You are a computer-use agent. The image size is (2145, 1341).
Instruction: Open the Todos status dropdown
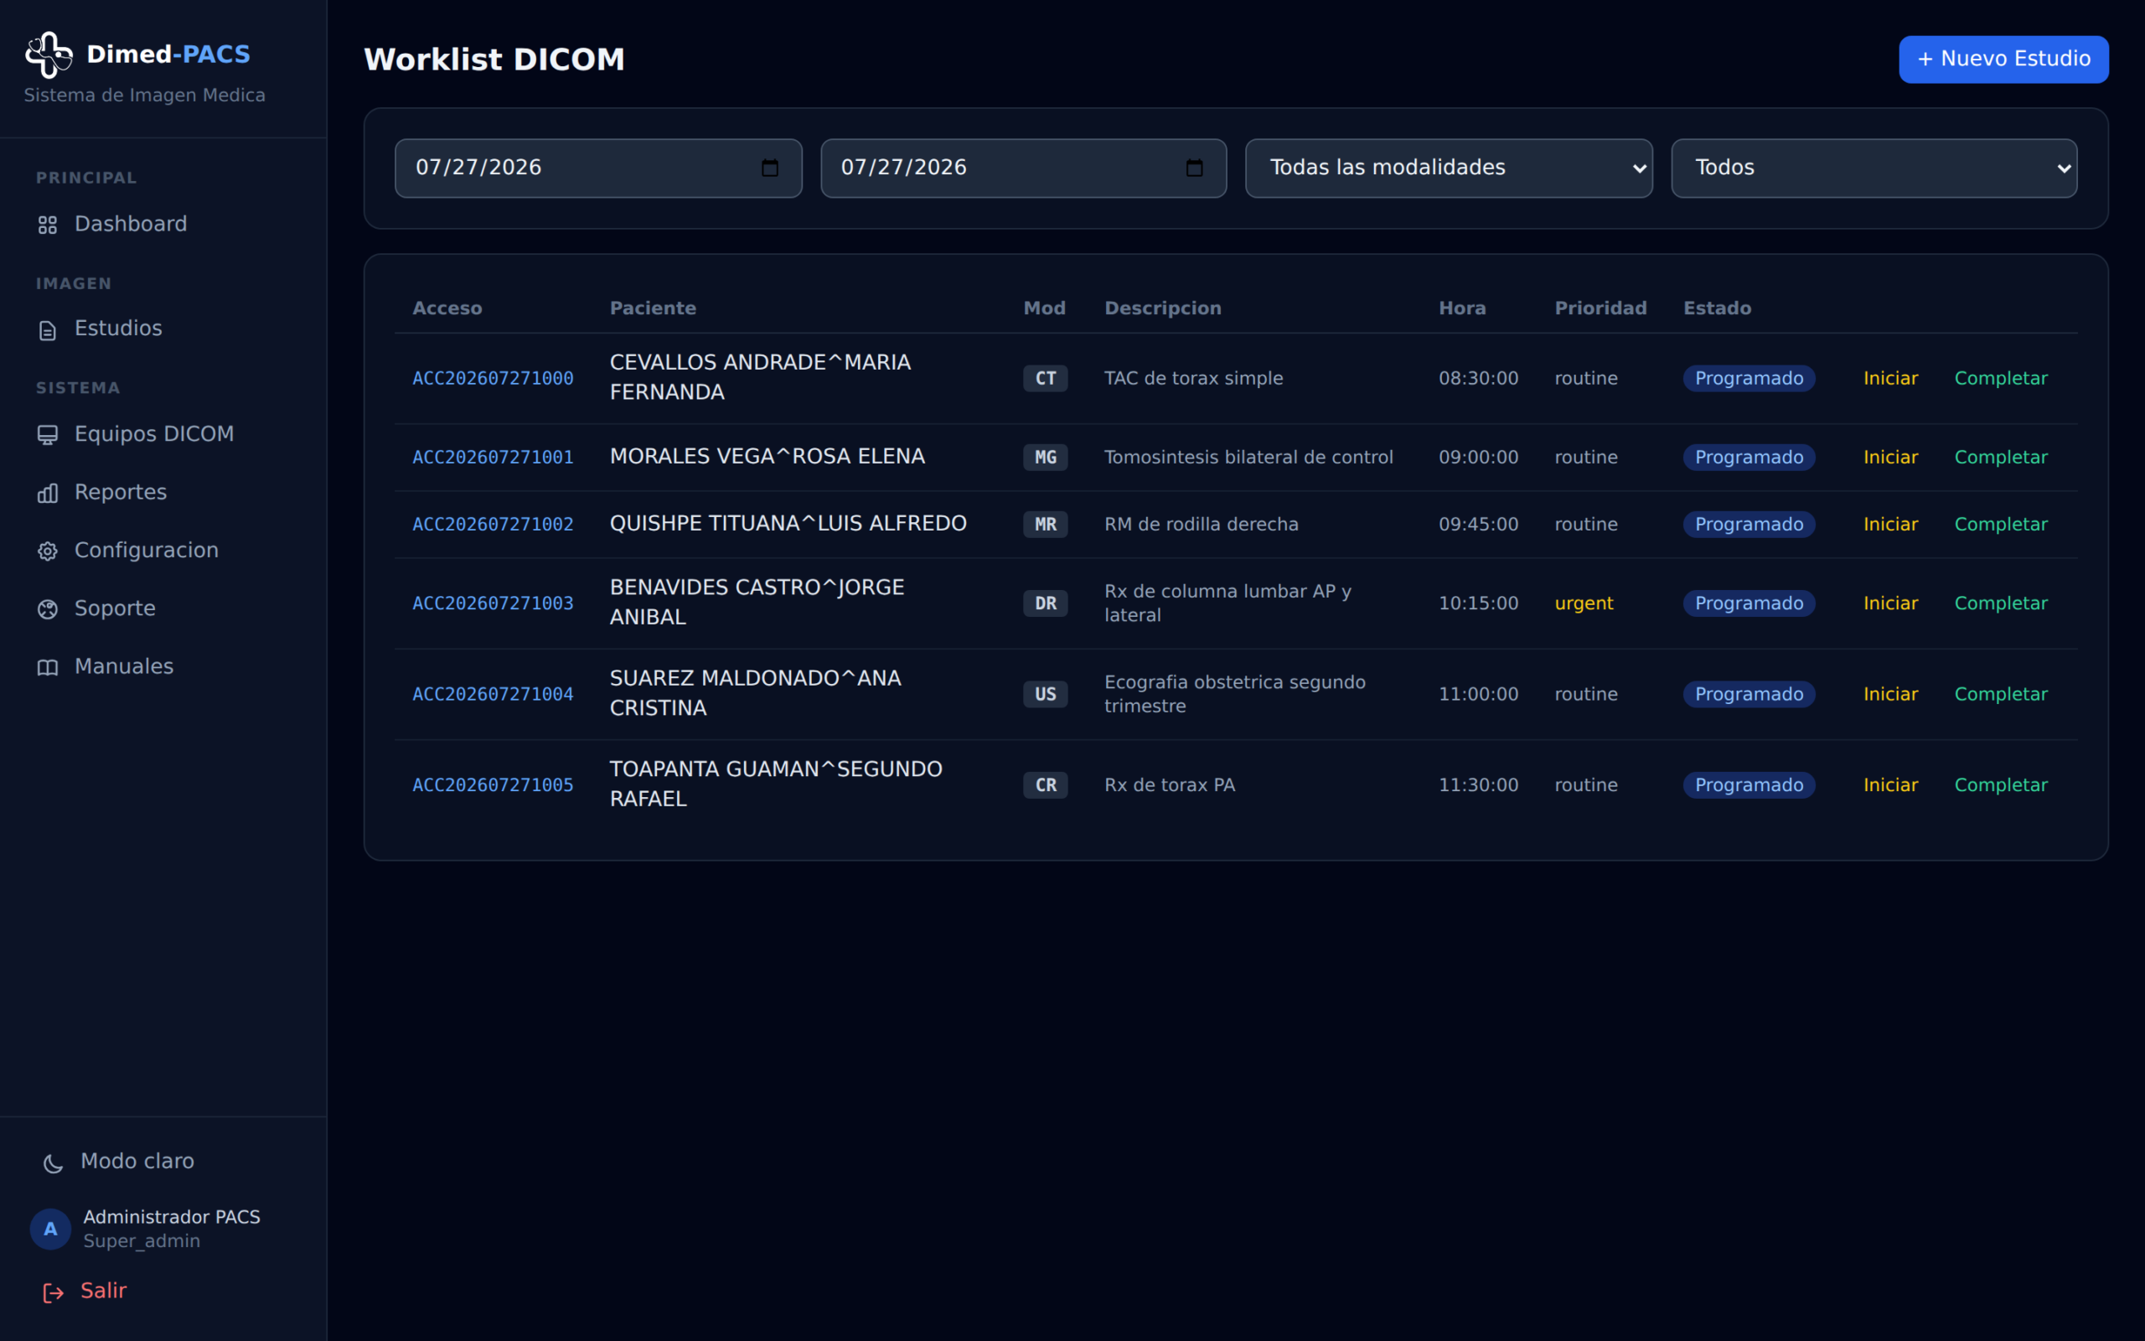(1874, 168)
